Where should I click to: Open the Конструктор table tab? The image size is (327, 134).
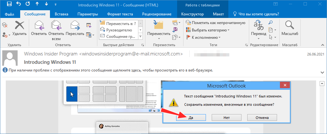(192, 14)
